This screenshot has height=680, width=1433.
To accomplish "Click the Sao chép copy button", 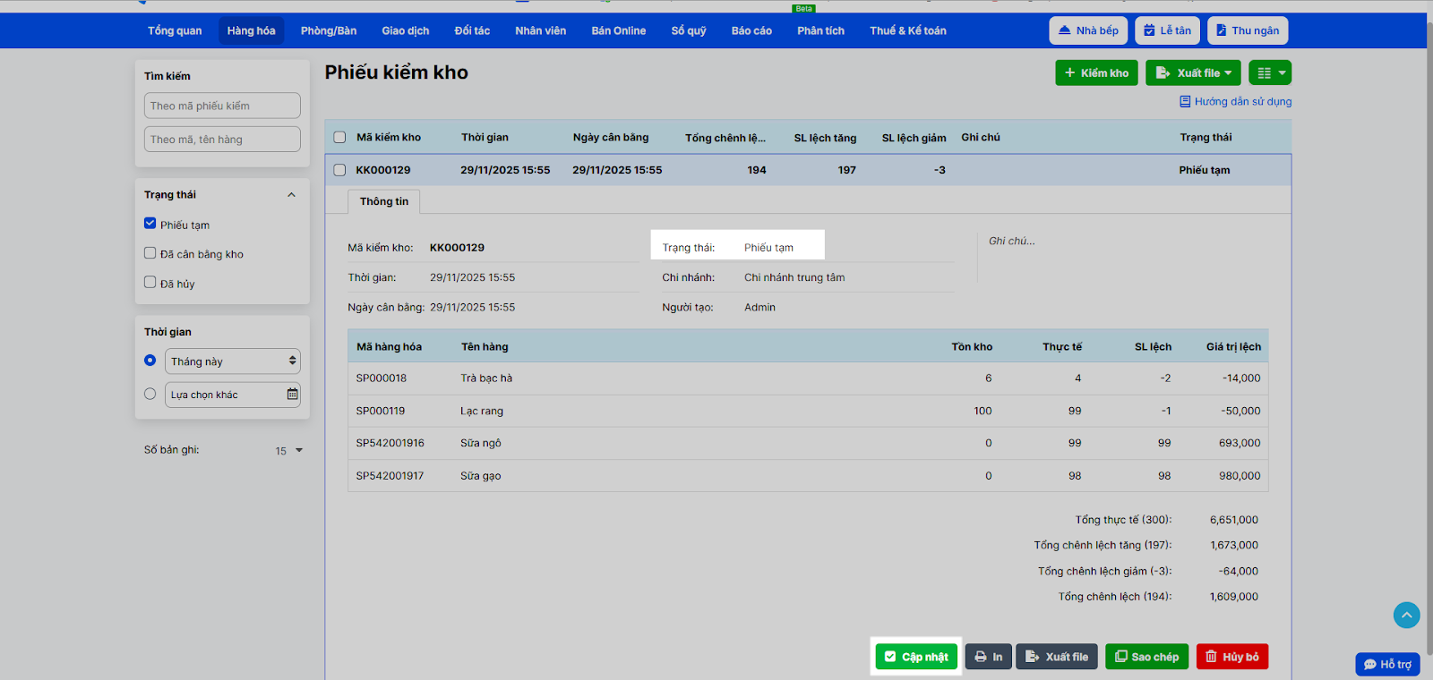I will click(1147, 657).
